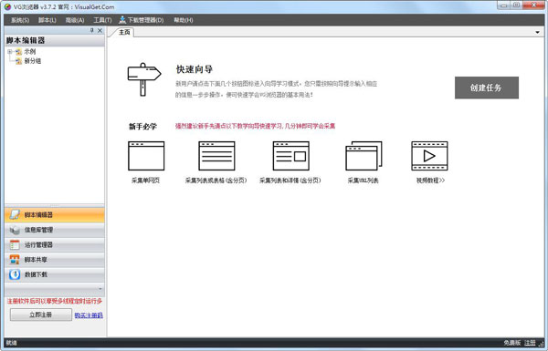The width and height of the screenshot is (548, 351).
Task: Open the 数据下载 panel
Action: pos(55,275)
